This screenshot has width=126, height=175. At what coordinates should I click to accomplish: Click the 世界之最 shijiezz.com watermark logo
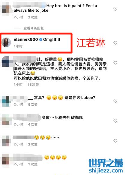click(x=106, y=166)
